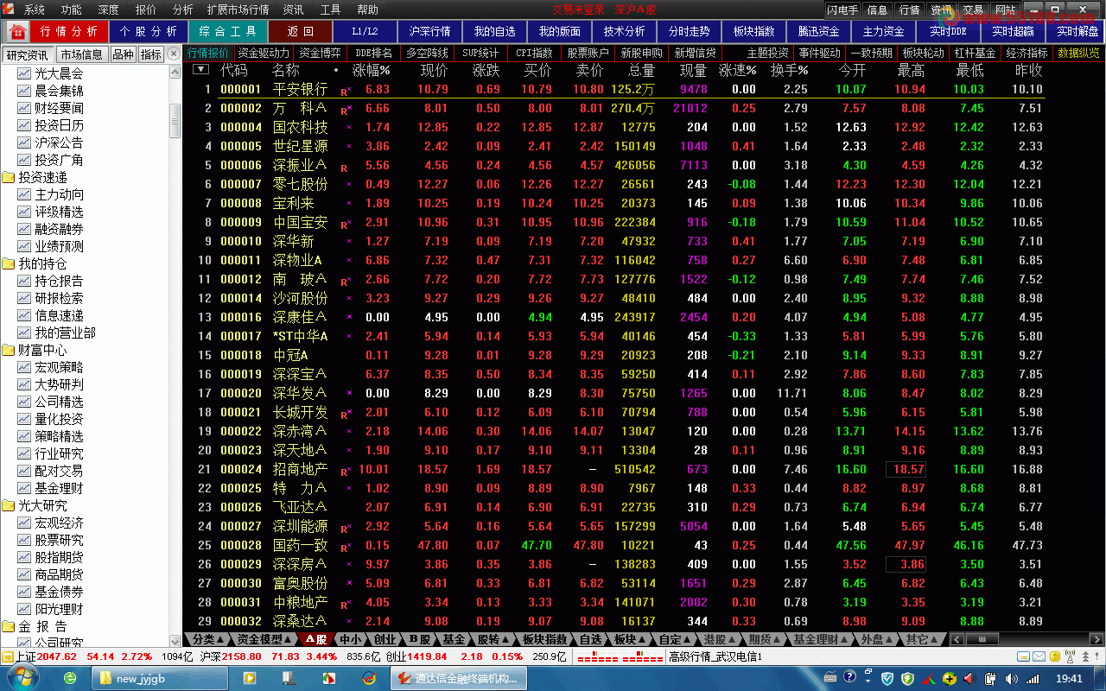Click the 宏观策略 item icon
The image size is (1106, 691).
click(x=24, y=367)
